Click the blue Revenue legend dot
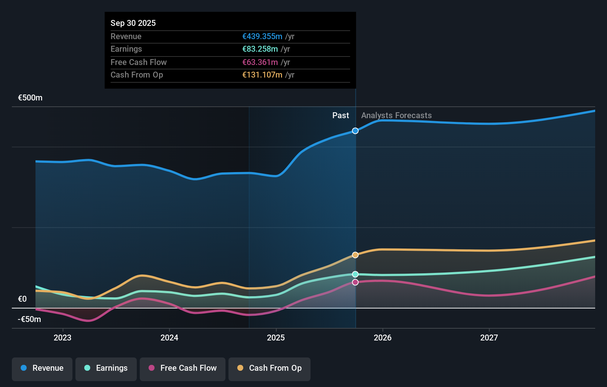The image size is (607, 387). (23, 368)
